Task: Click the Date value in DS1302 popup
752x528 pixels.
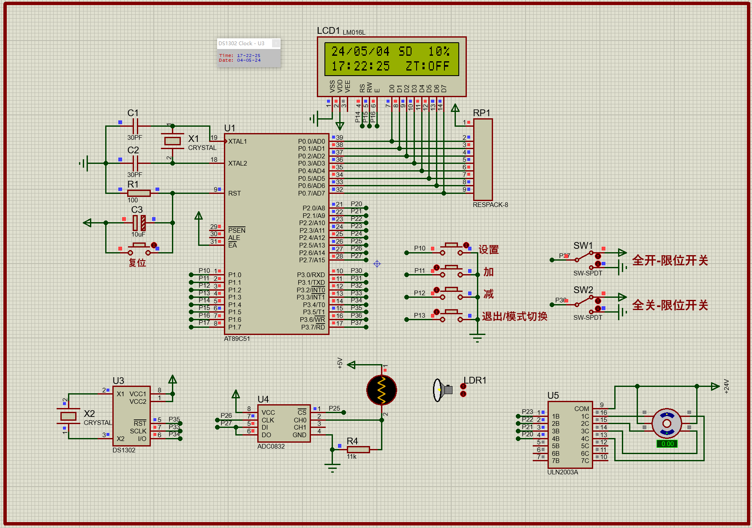Action: click(248, 60)
